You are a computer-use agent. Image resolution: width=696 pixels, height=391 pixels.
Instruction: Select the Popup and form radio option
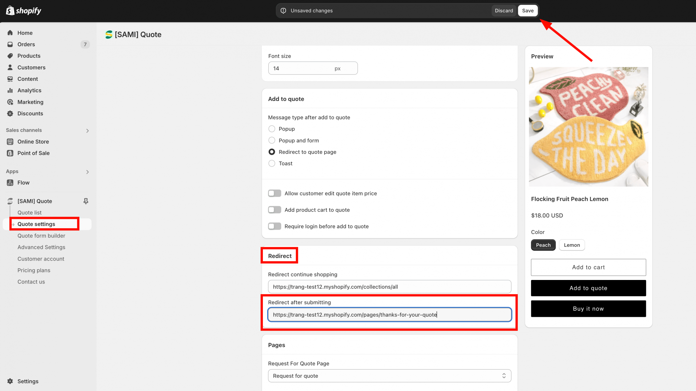(272, 140)
